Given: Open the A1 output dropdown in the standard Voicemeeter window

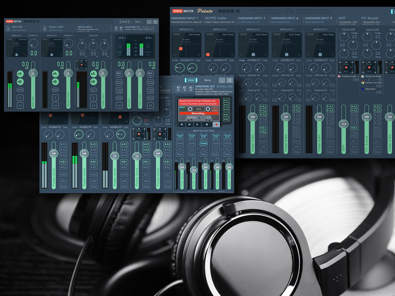Looking at the screenshot, I should [116, 29].
